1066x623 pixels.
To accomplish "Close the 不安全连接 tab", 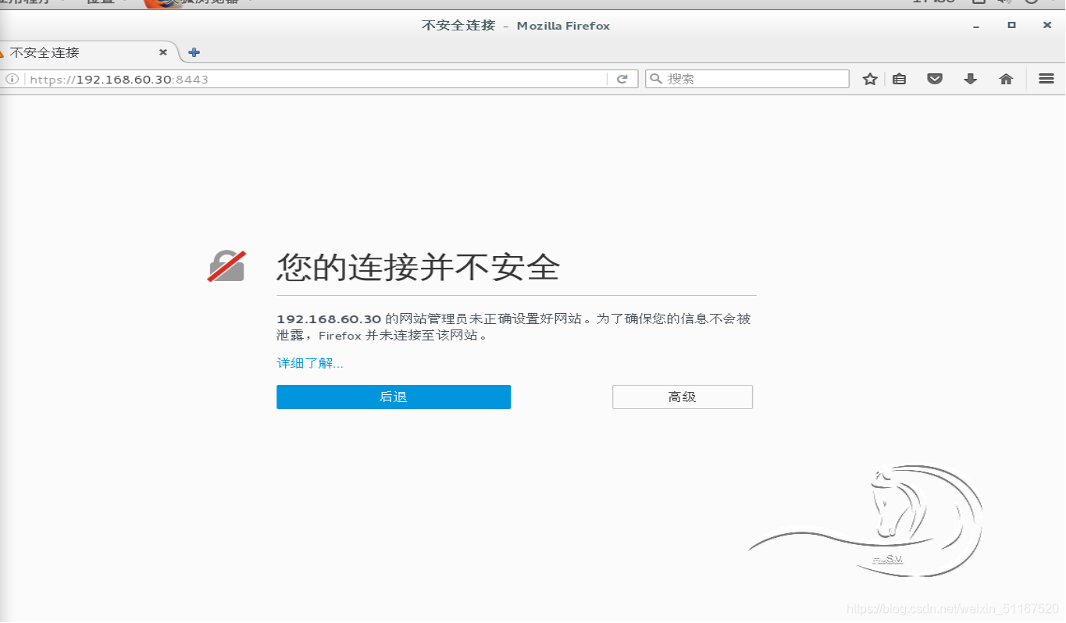I will point(163,52).
